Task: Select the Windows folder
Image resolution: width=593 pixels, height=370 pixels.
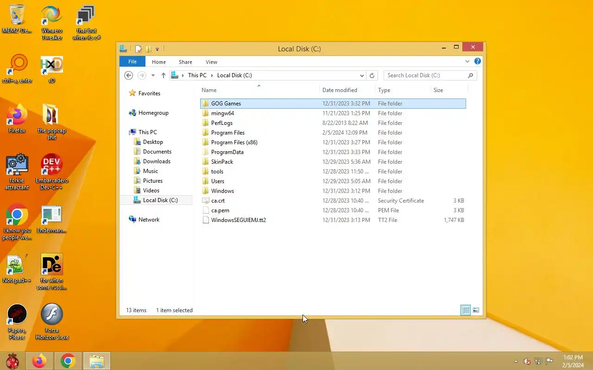Action: pyautogui.click(x=333, y=191)
